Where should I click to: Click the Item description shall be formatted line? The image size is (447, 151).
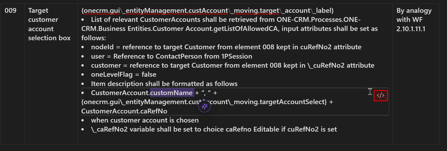pos(164,84)
